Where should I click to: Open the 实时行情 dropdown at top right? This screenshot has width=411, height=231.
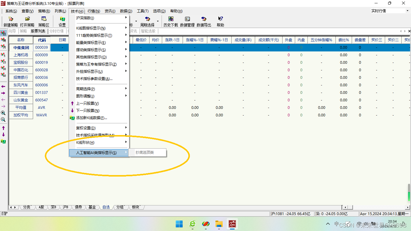(x=407, y=11)
